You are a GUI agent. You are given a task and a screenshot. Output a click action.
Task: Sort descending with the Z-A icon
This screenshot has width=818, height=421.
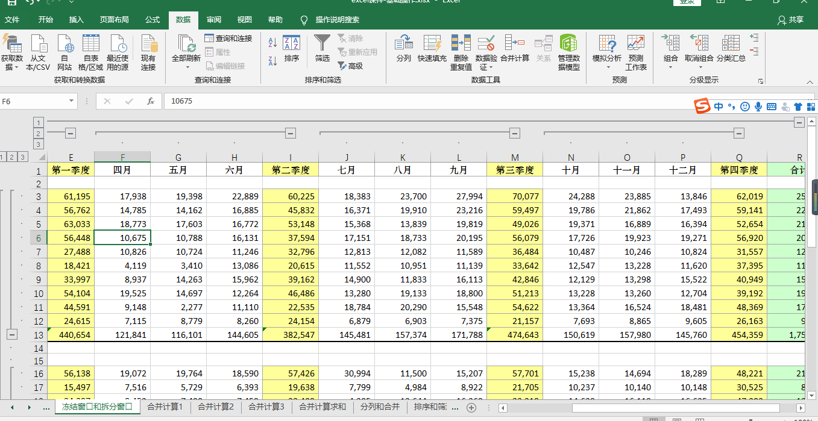(x=272, y=60)
